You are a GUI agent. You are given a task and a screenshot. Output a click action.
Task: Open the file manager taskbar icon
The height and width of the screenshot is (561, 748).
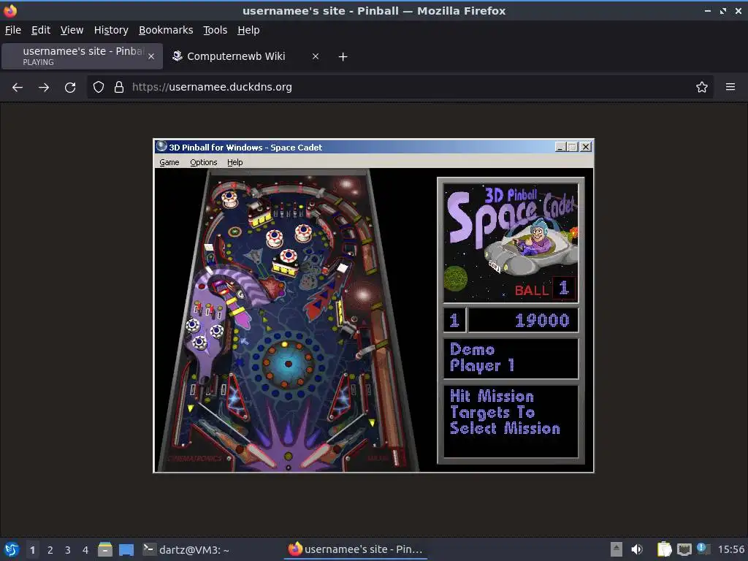105,549
